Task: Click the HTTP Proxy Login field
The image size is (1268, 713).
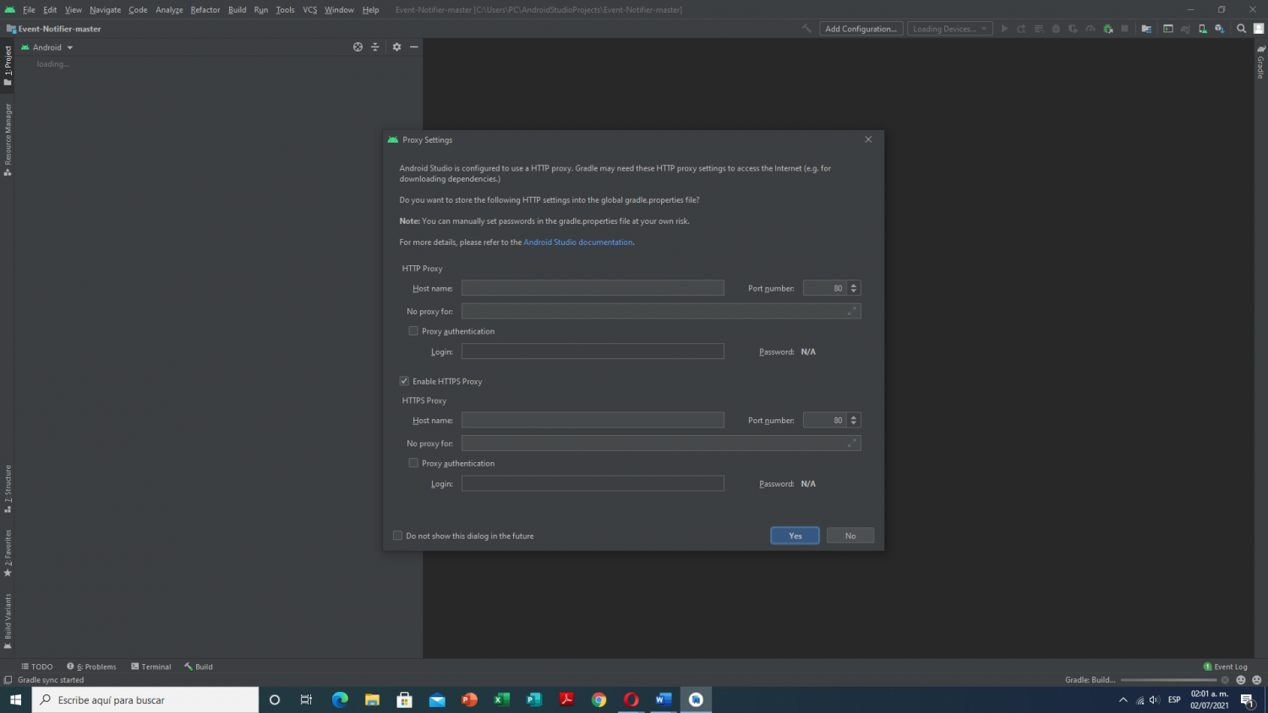Action: click(593, 351)
